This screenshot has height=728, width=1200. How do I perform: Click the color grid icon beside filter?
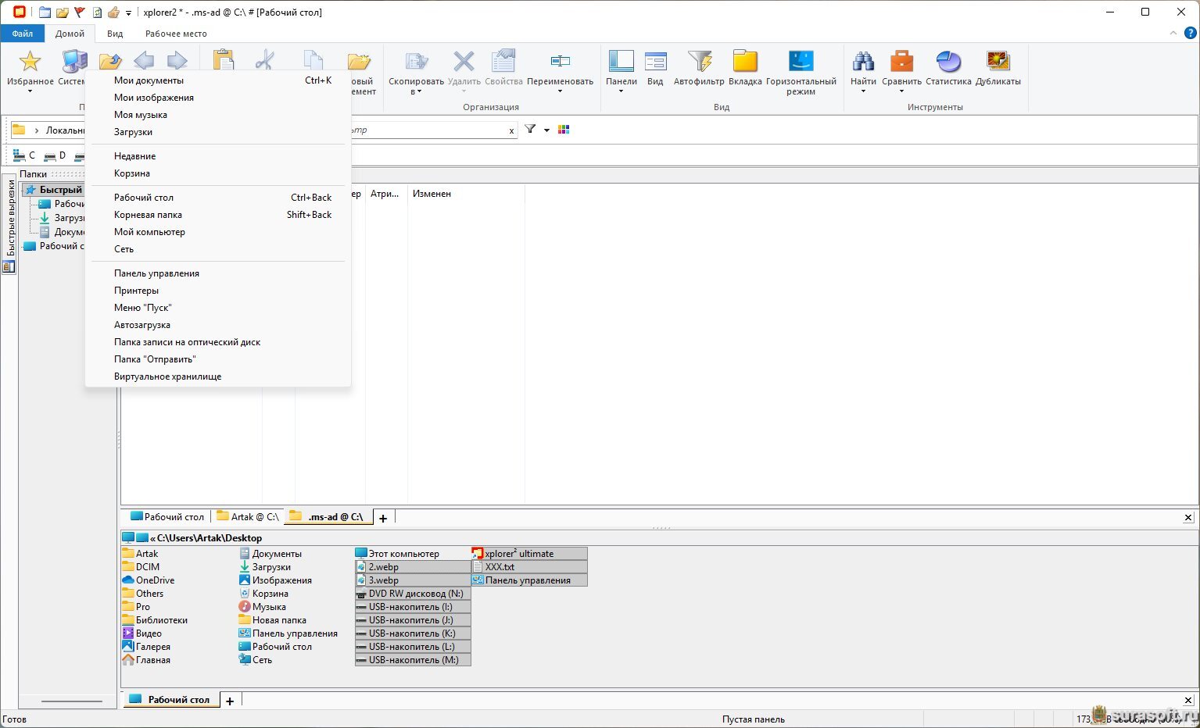(x=564, y=130)
